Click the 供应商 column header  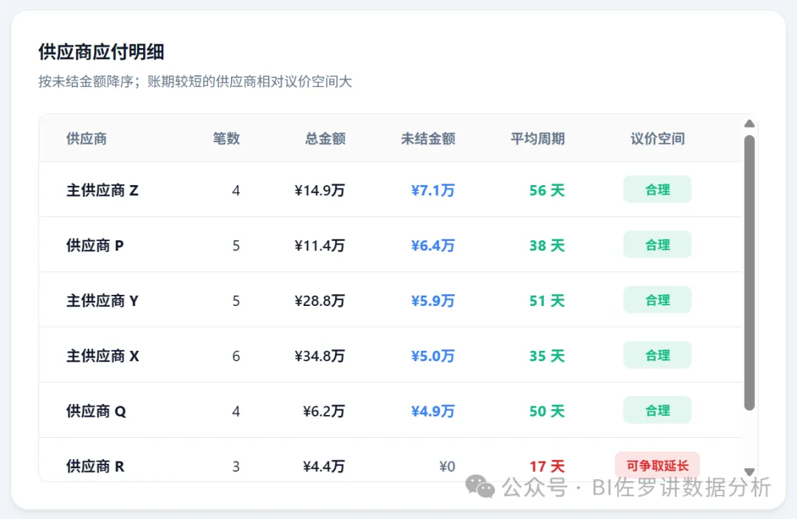(86, 139)
